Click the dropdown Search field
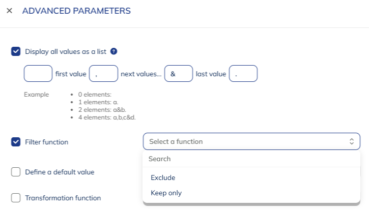 click(x=251, y=159)
